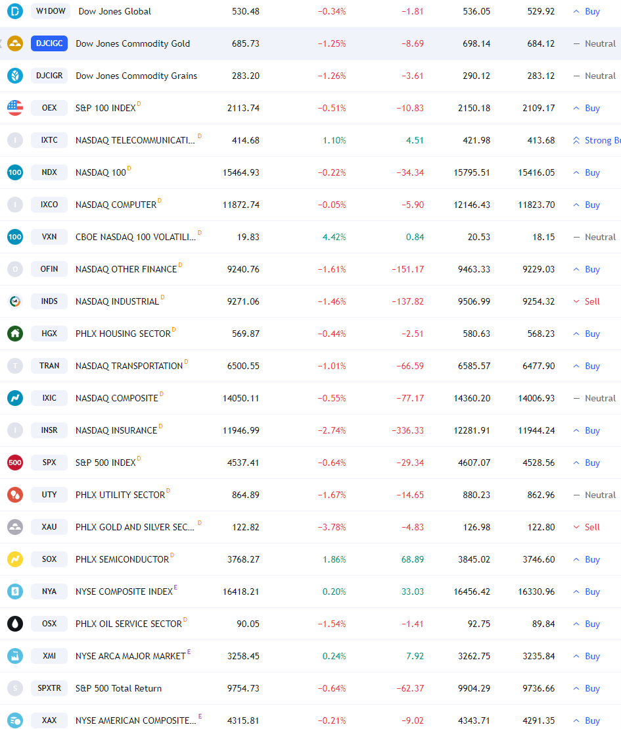Click the placeholder S icon for SPXTR
621x729 pixels.
[15, 688]
